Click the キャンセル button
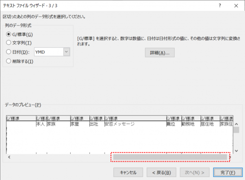Image resolution: width=245 pixels, height=180 pixels. [x=128, y=173]
